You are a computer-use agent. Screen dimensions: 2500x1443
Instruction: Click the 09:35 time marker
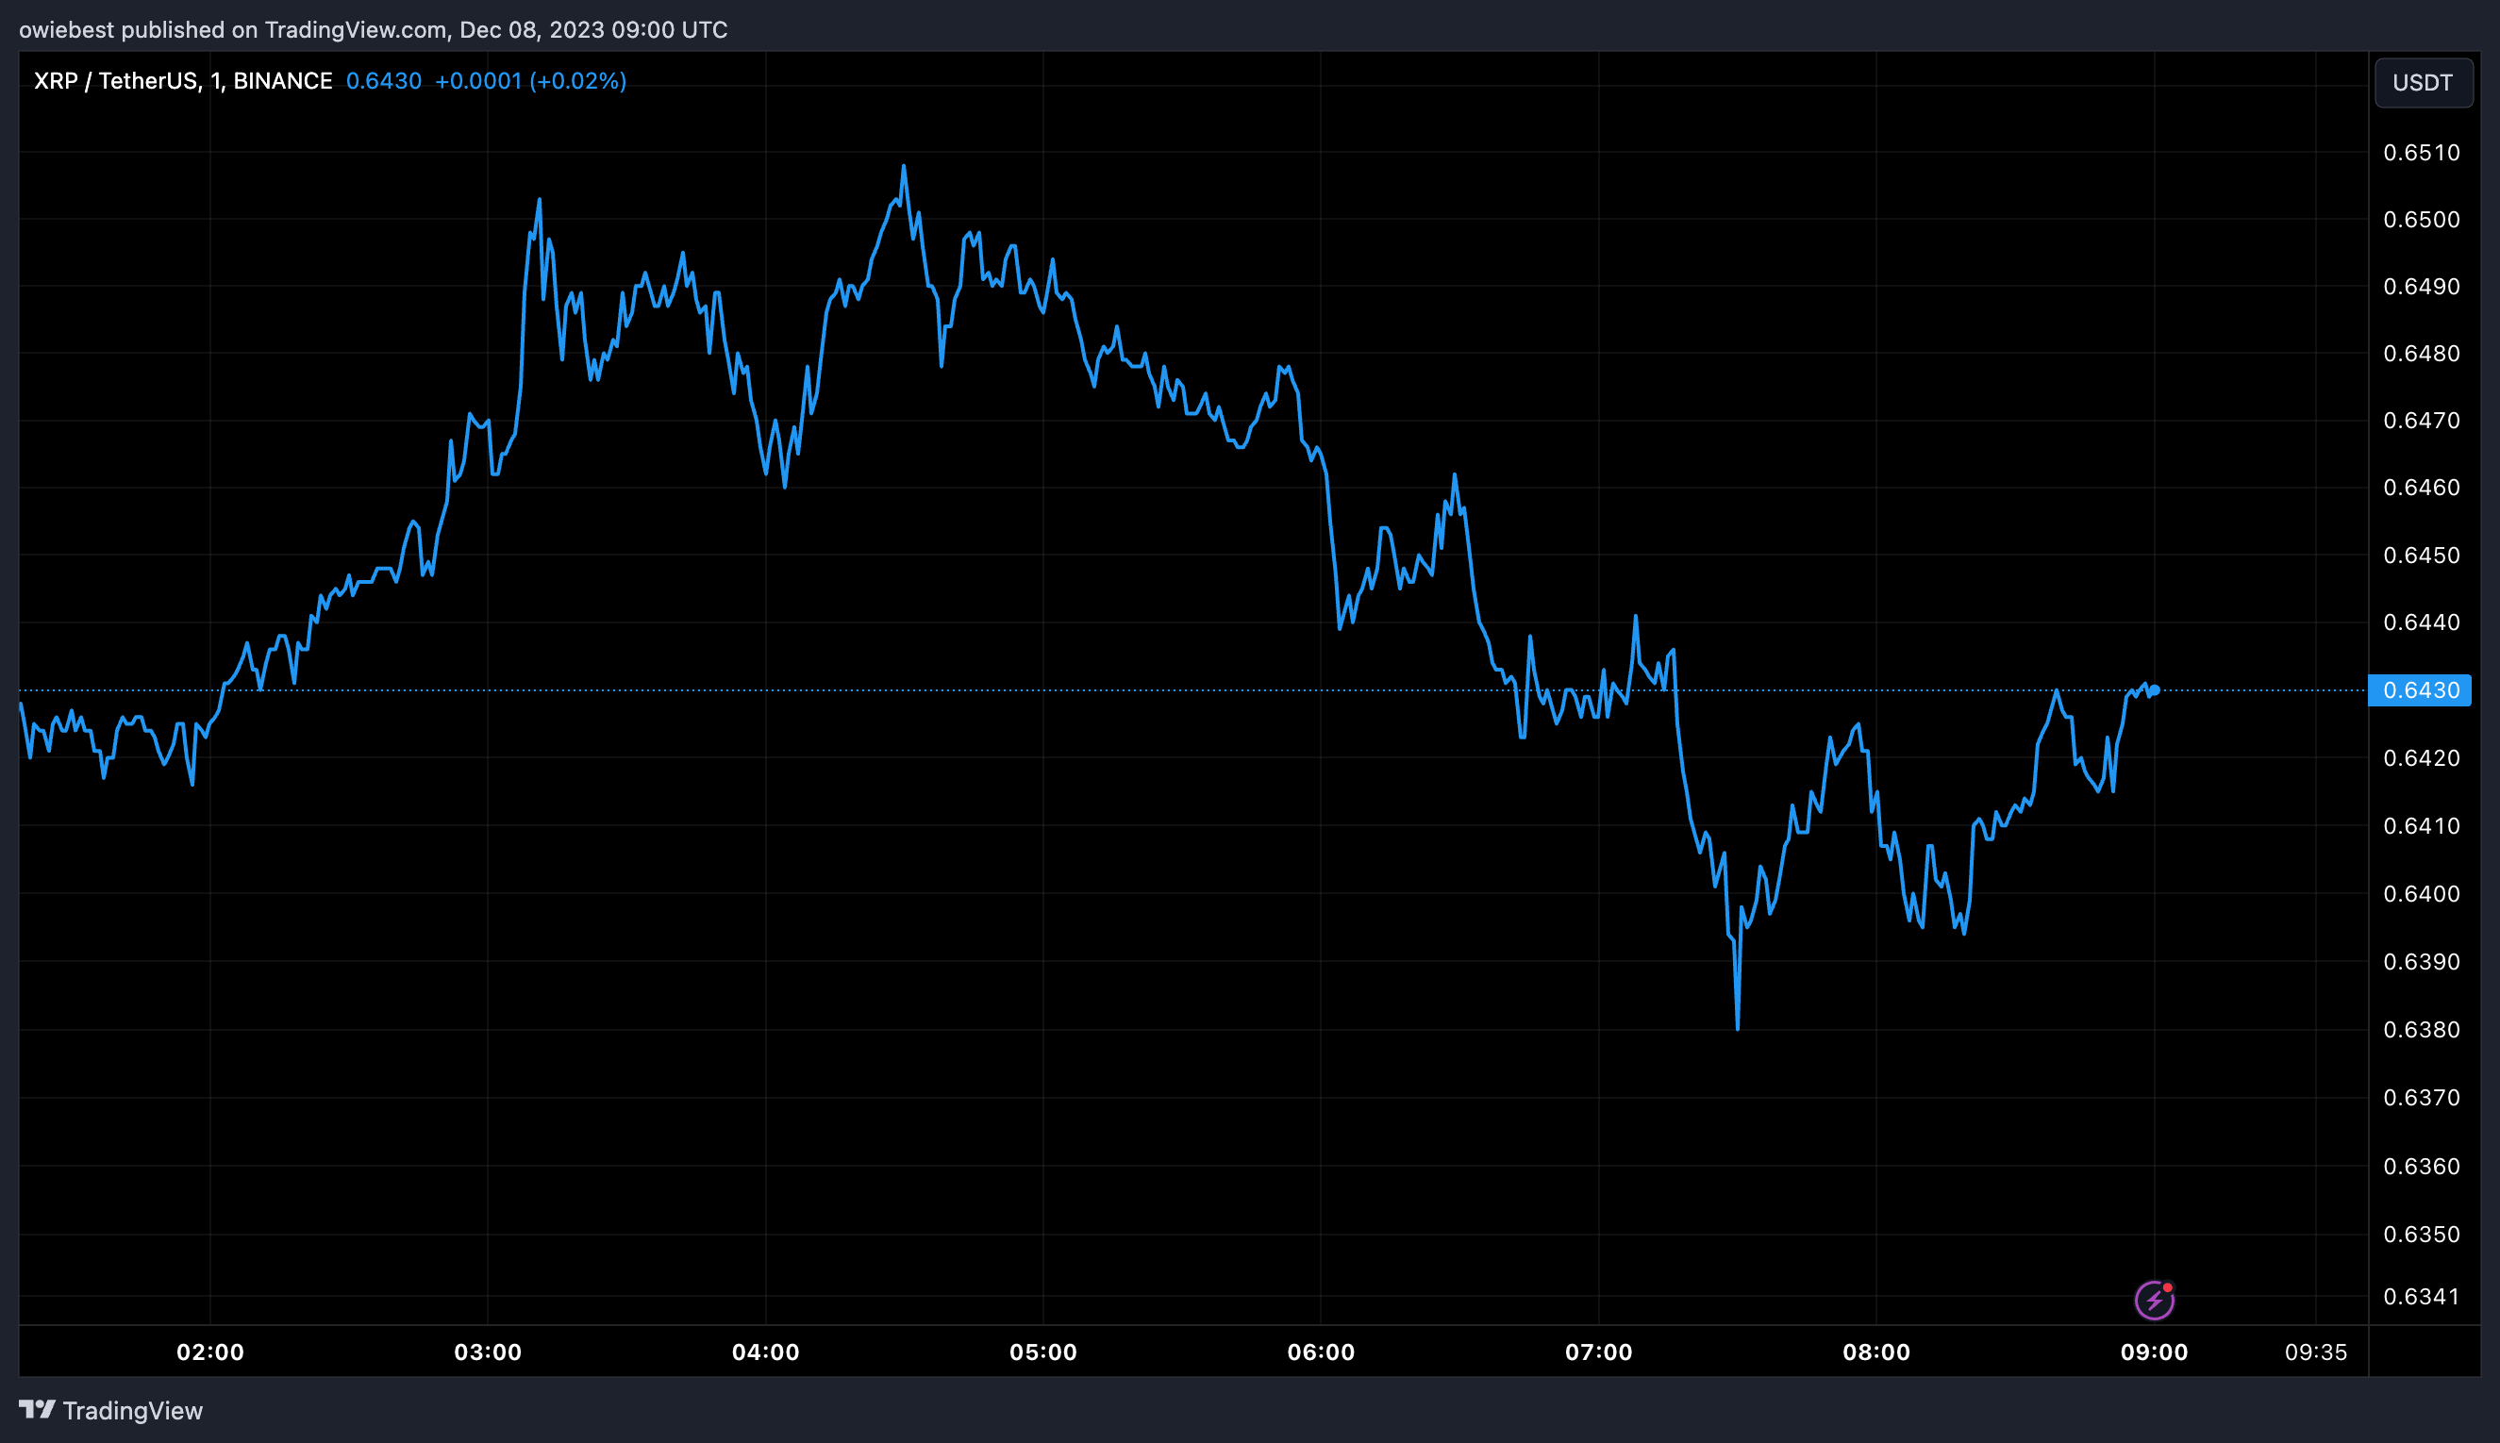(2316, 1352)
